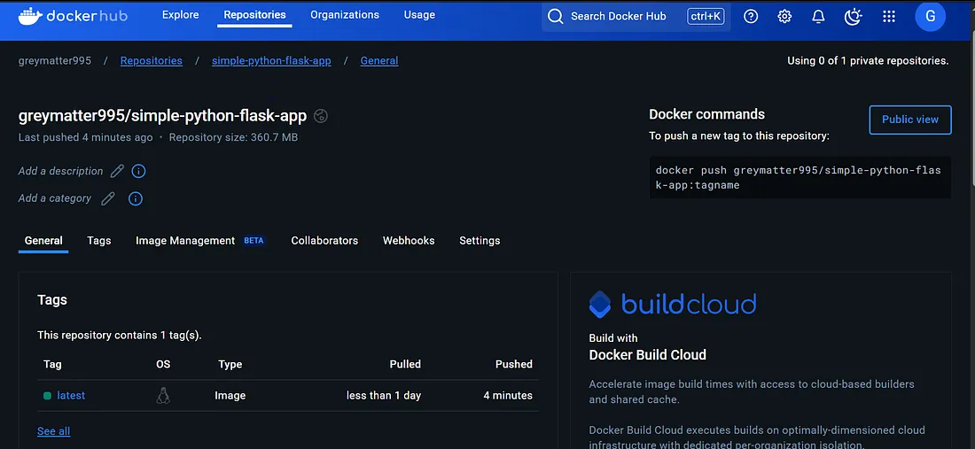The width and height of the screenshot is (975, 449).
Task: Open the Repositories menu item
Action: point(255,15)
